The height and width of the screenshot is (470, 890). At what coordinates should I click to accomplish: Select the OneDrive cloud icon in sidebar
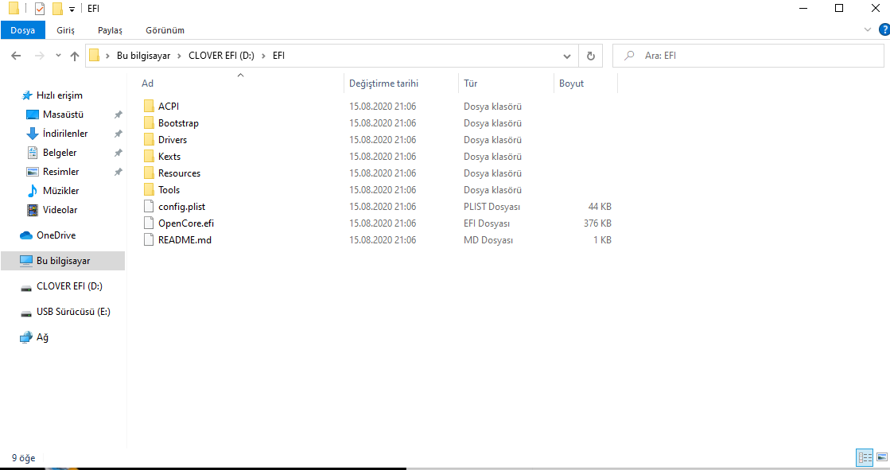(x=25, y=235)
